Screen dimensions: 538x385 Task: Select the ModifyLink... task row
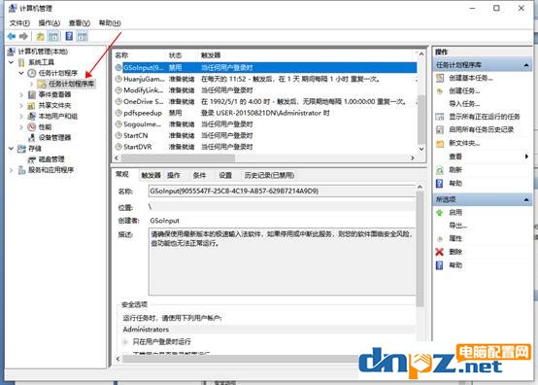pos(265,90)
